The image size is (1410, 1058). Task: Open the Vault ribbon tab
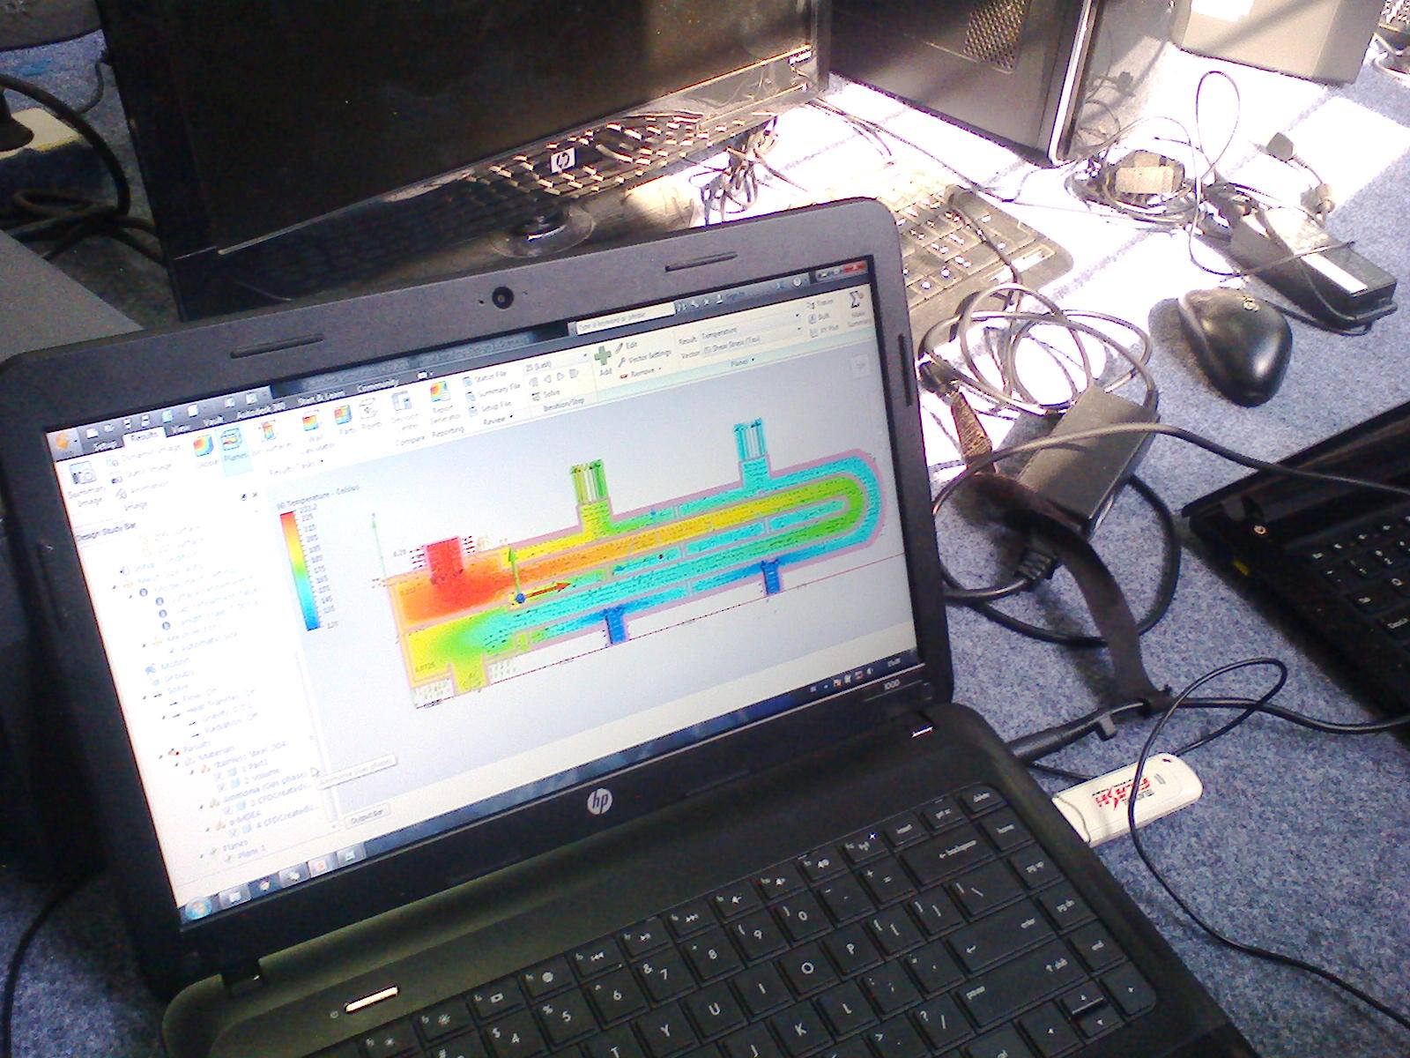coord(212,421)
